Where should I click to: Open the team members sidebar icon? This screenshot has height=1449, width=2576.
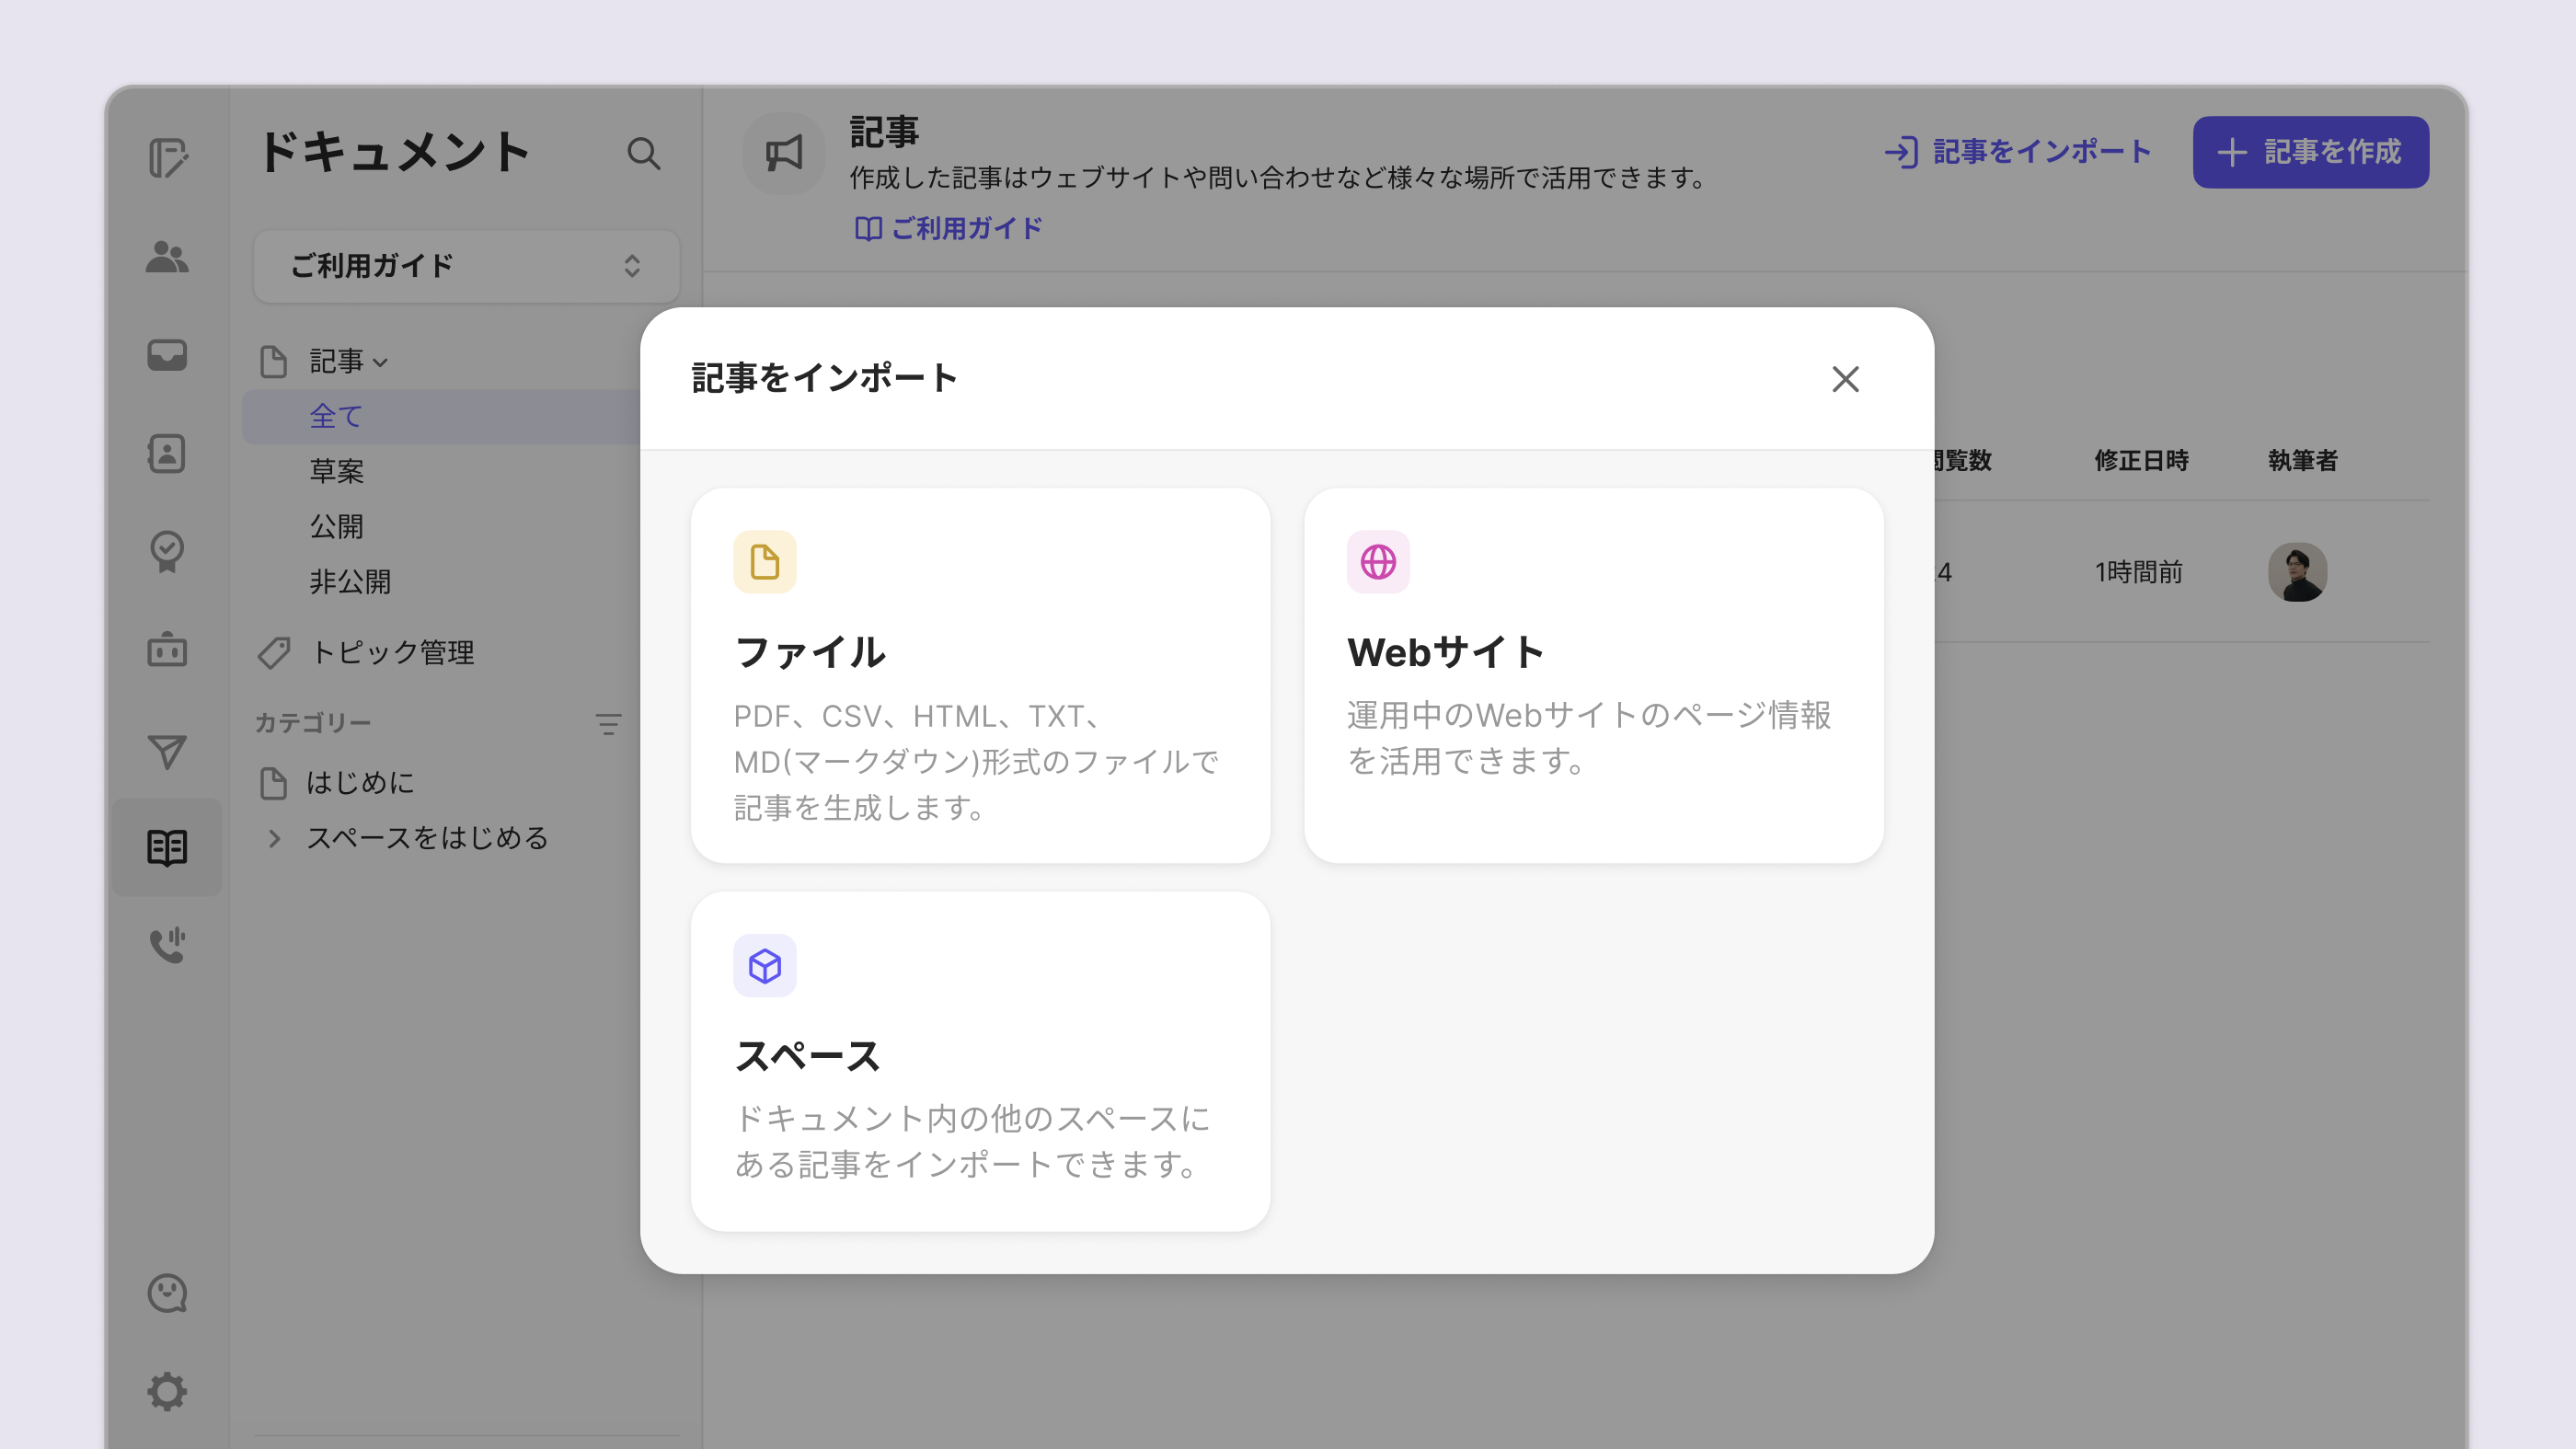(167, 257)
